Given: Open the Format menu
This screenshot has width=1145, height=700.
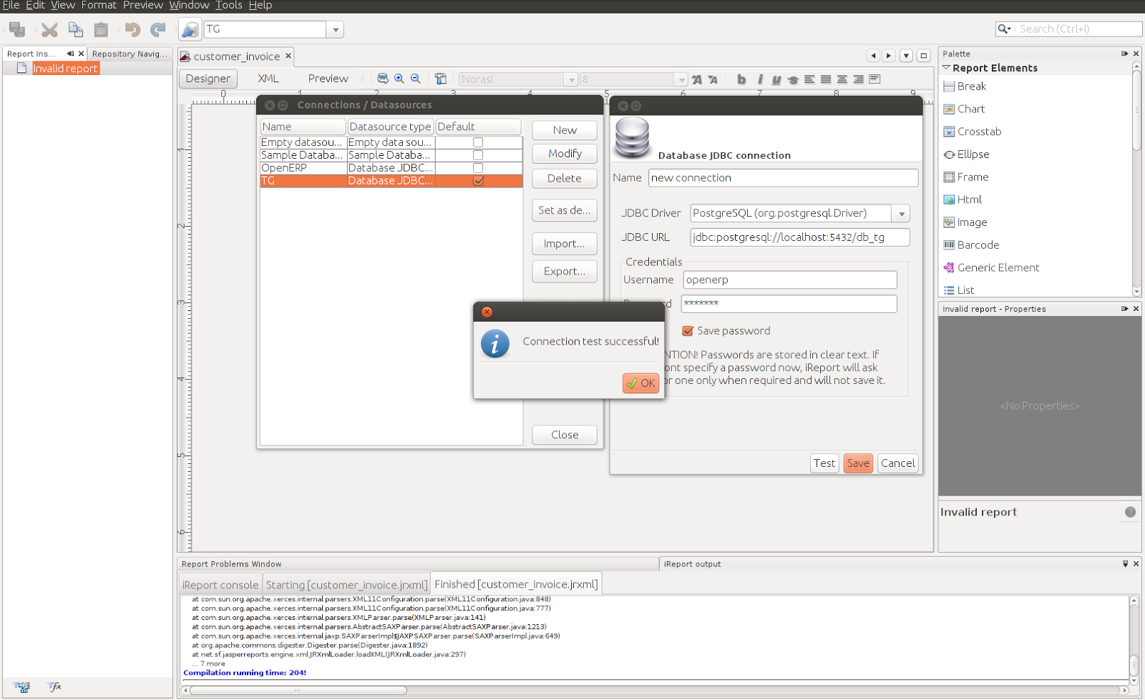Looking at the screenshot, I should click(99, 5).
